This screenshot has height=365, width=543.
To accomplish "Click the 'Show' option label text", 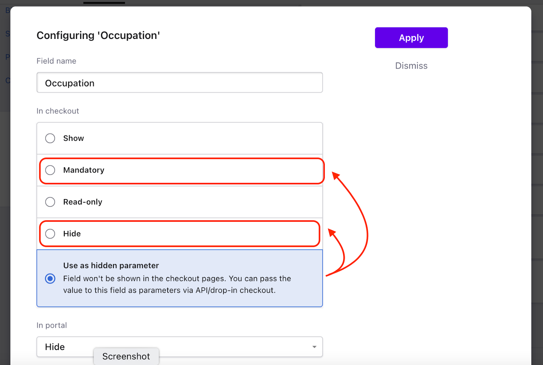I will point(73,138).
